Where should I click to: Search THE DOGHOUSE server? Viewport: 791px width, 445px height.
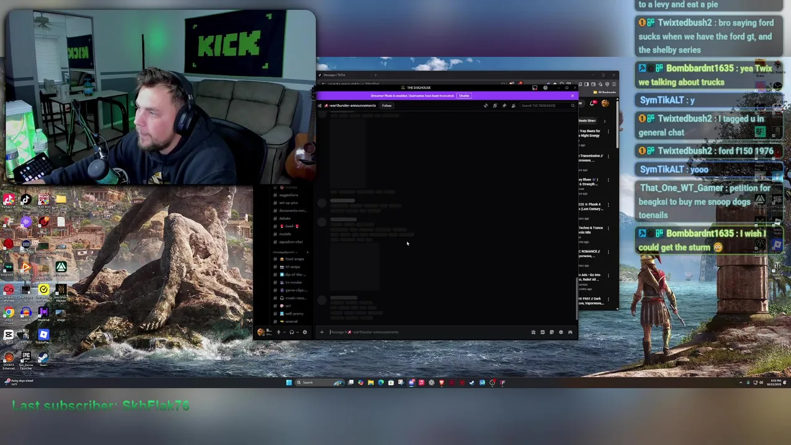tap(548, 106)
